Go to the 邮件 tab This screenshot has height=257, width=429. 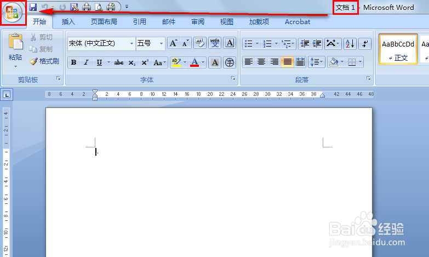pos(169,21)
